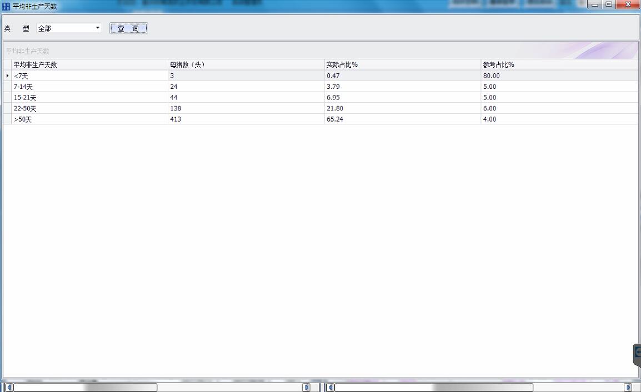Viewport: 641px width, 392px height.
Task: Click sow count cell 3
Action: (x=246, y=76)
